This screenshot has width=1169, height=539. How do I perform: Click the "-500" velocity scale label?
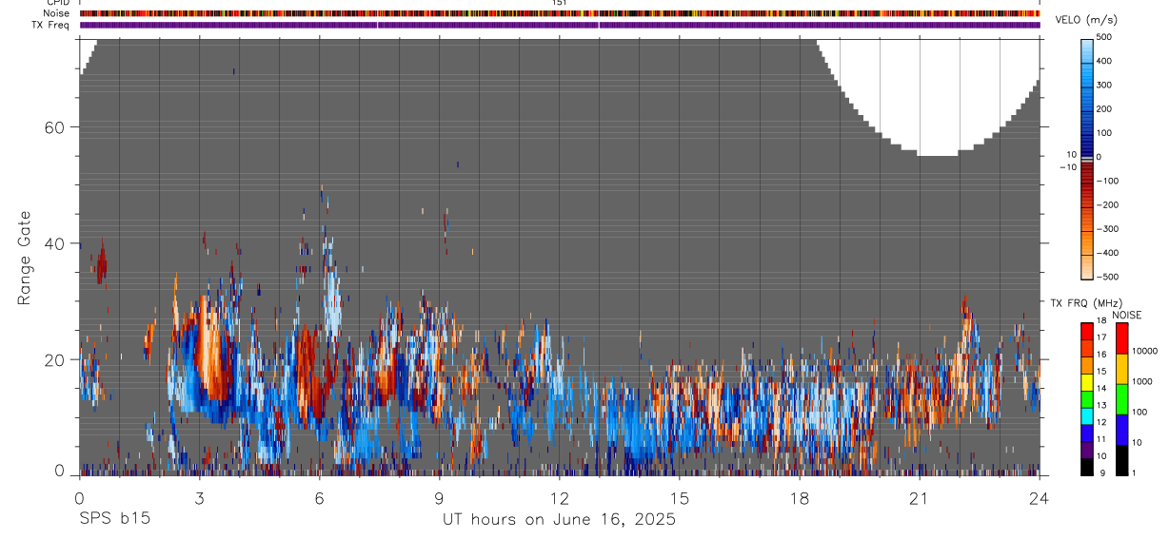pos(1109,277)
